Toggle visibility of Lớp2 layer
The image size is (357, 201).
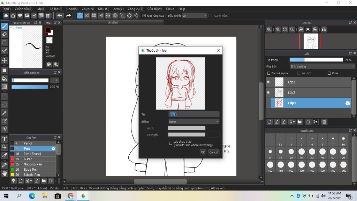268,92
